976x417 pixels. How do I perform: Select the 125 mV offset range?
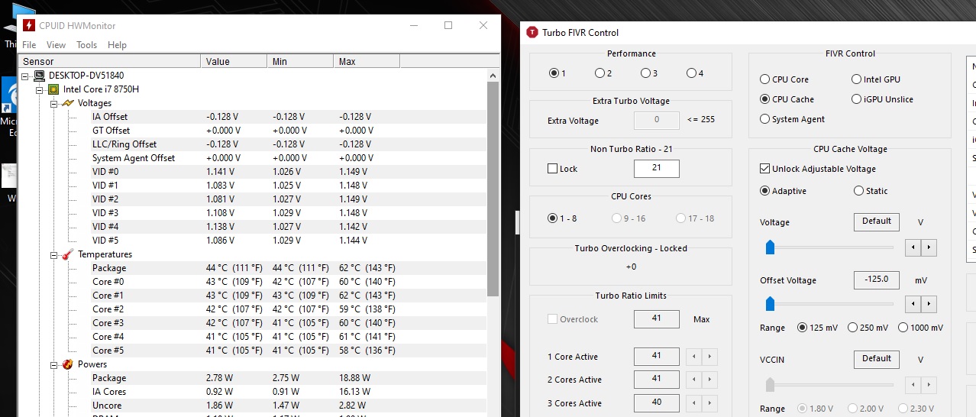(x=802, y=328)
